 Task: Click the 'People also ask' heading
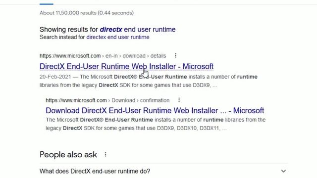[68, 155]
